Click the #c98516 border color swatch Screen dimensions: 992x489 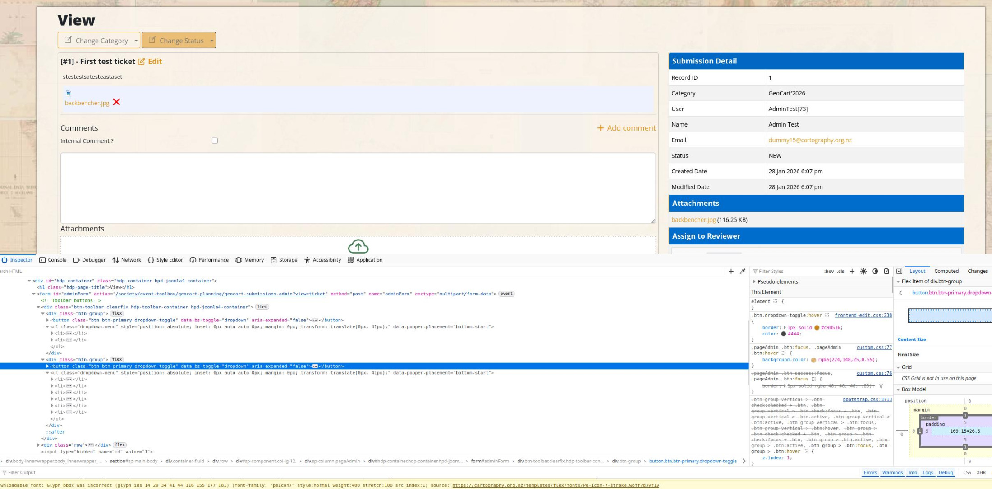click(817, 327)
